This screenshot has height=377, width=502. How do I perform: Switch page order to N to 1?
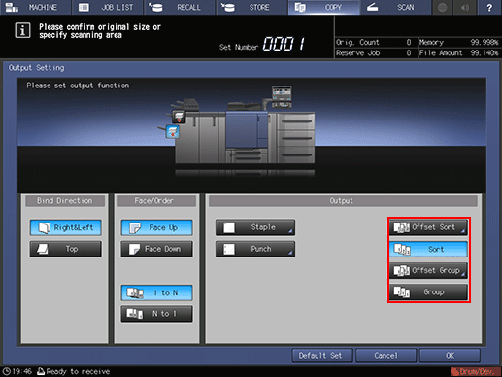(x=156, y=314)
